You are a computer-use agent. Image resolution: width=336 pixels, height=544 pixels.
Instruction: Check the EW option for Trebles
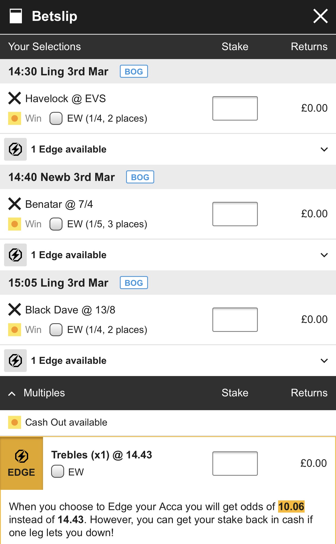coord(58,471)
